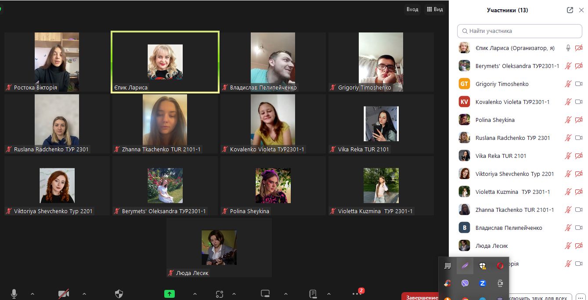Expand video options arrow beside camera
This screenshot has width=588, height=300.
pyautogui.click(x=84, y=294)
